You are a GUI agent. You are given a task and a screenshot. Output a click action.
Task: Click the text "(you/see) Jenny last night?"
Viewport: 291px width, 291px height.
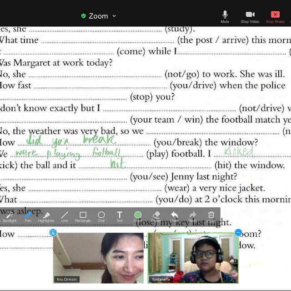[183, 177]
